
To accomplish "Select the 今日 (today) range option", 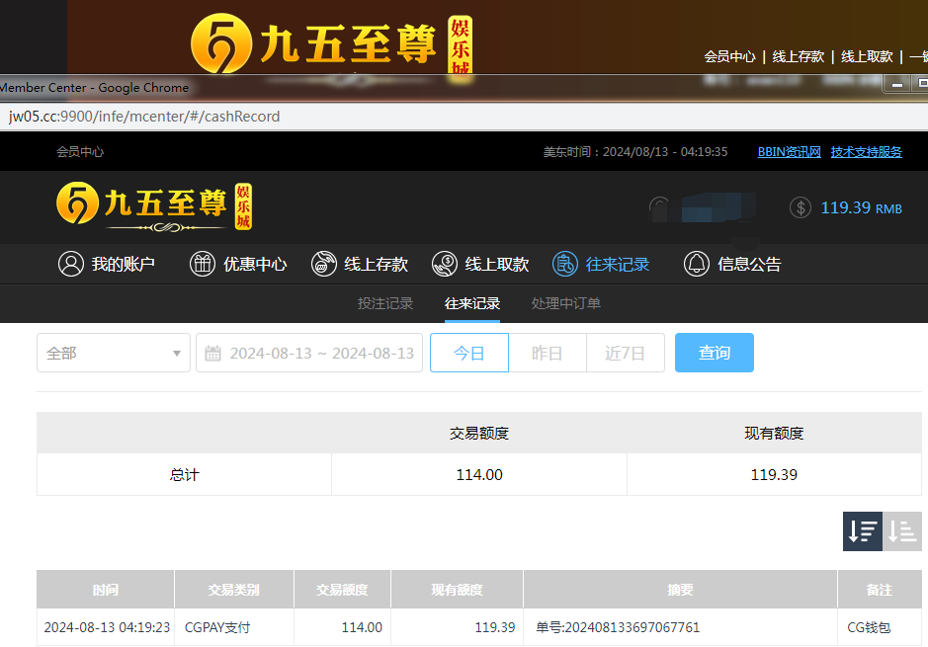I will click(468, 353).
